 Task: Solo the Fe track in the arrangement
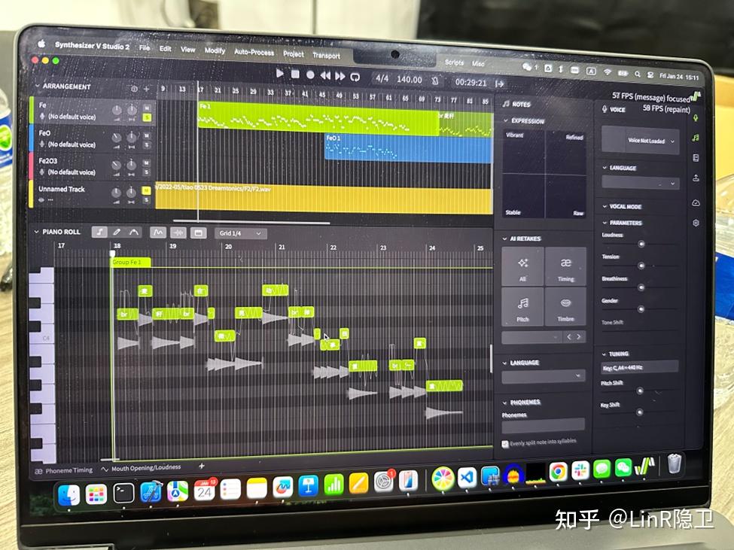coord(148,117)
